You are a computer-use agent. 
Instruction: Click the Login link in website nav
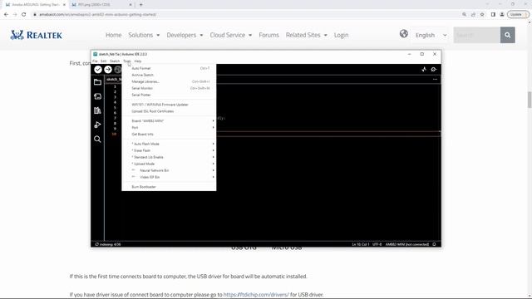(341, 35)
